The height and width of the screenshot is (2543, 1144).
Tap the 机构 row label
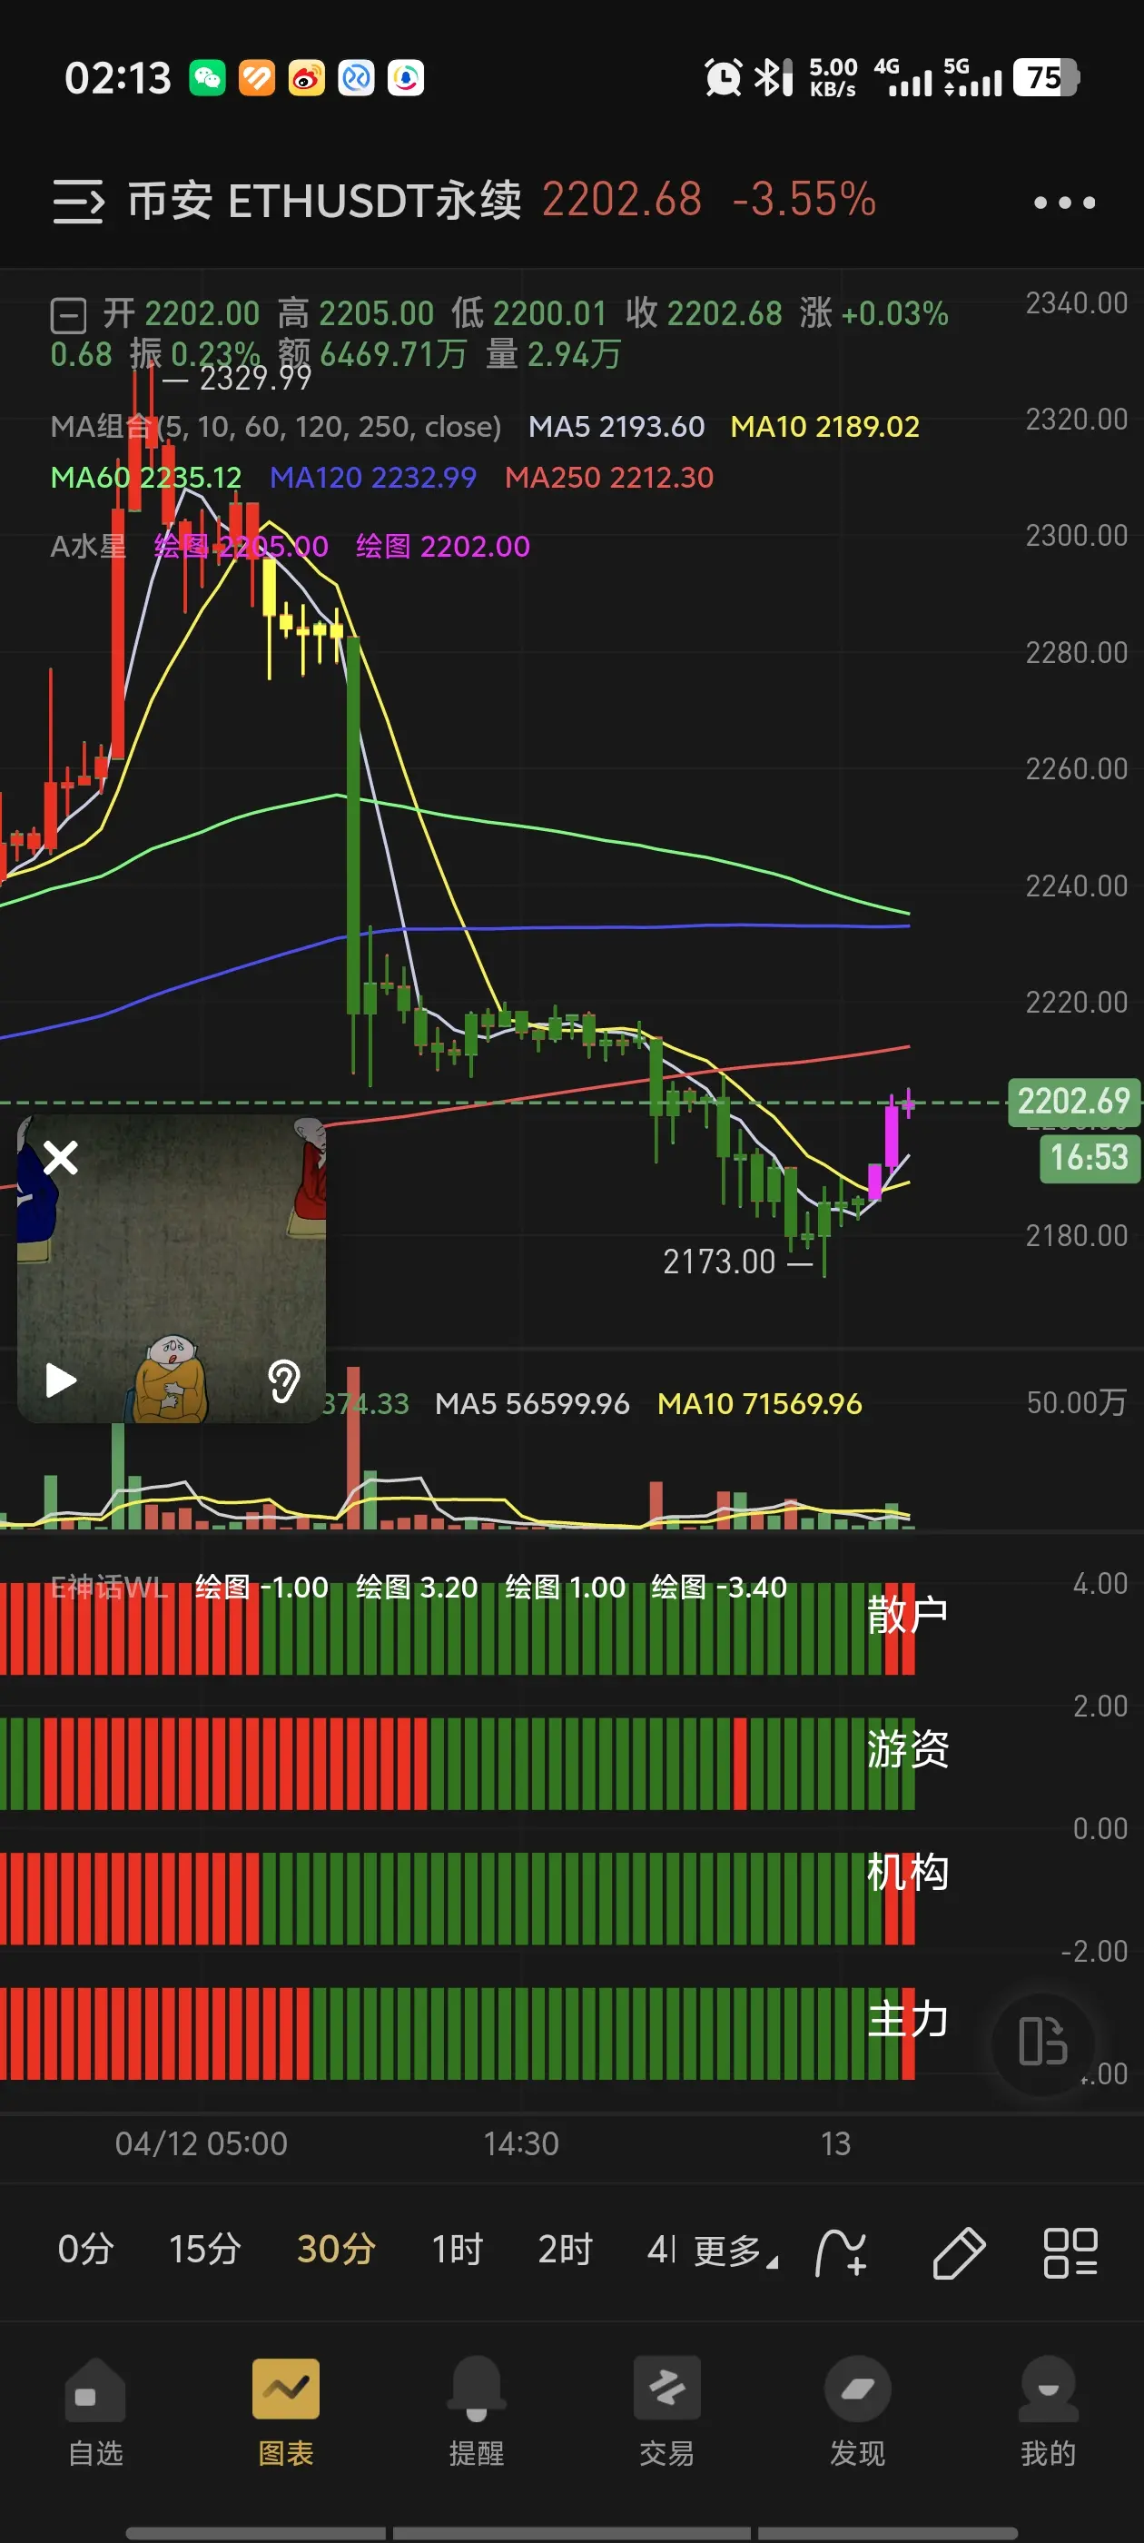908,1872
